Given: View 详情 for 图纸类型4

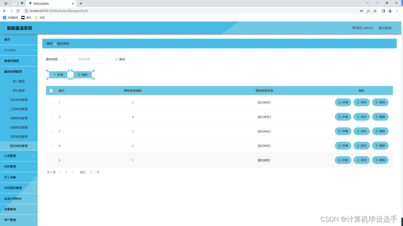Looking at the screenshot, I should point(343,117).
